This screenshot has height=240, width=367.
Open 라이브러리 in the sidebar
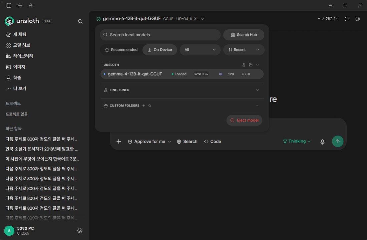coord(19,56)
